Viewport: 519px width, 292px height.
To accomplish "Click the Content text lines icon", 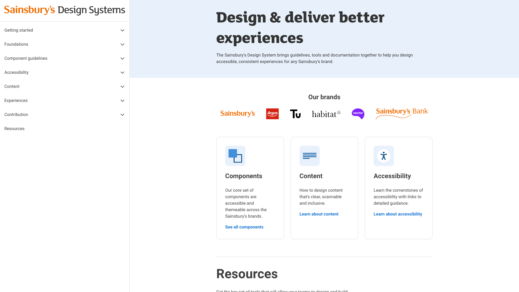I will [310, 156].
